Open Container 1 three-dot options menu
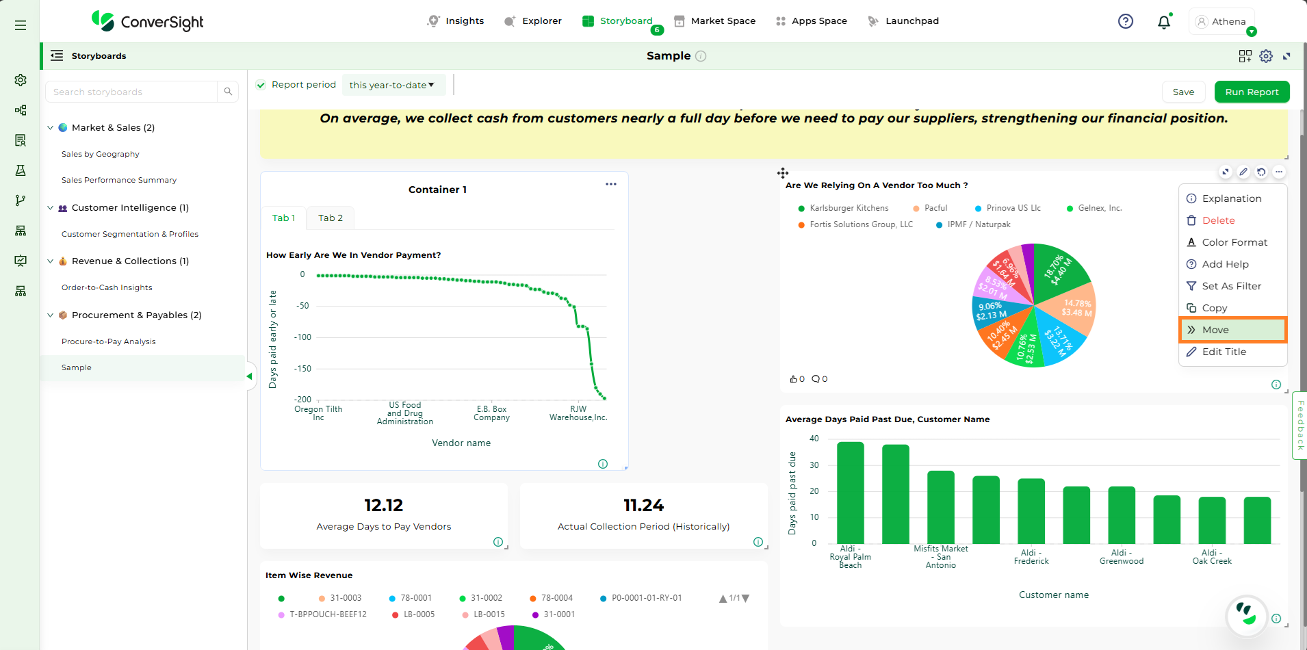This screenshot has width=1307, height=650. 610,184
